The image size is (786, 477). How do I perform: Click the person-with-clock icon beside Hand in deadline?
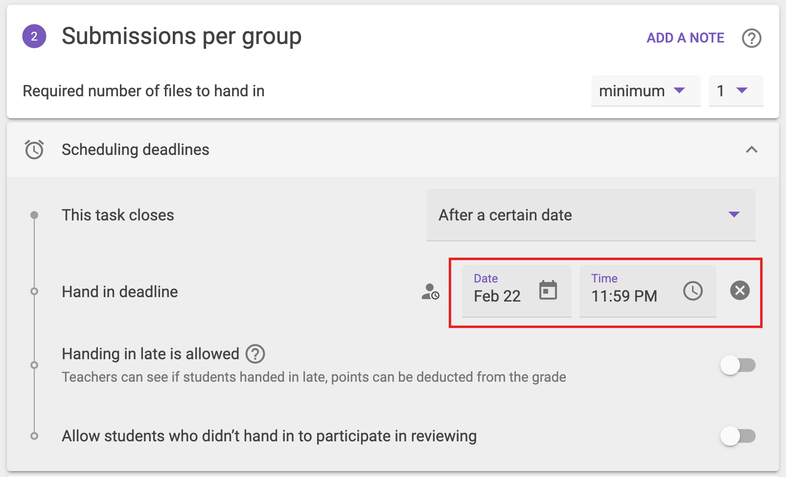(x=430, y=292)
